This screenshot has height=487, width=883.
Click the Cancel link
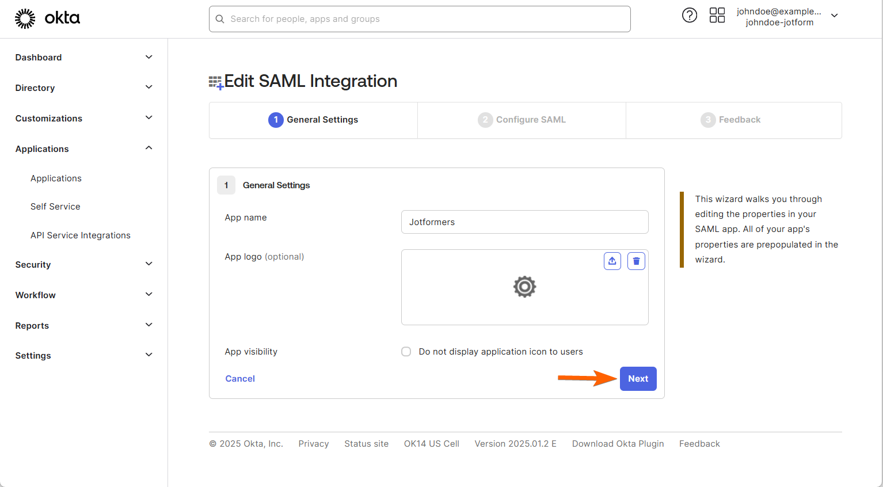point(240,379)
